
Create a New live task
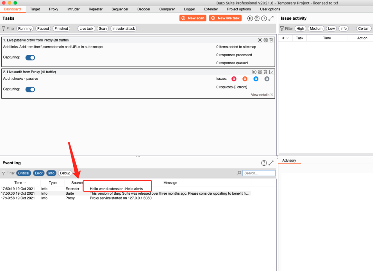point(225,18)
